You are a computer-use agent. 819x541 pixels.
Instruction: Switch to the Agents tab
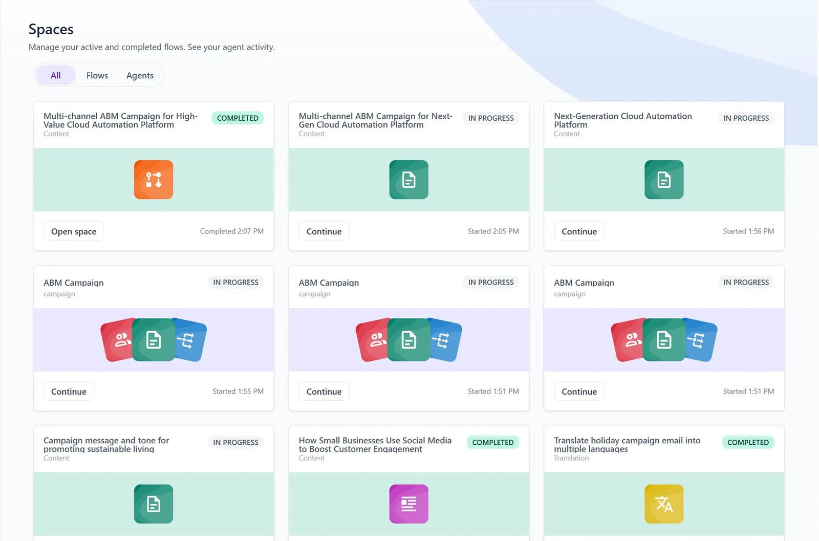[140, 76]
